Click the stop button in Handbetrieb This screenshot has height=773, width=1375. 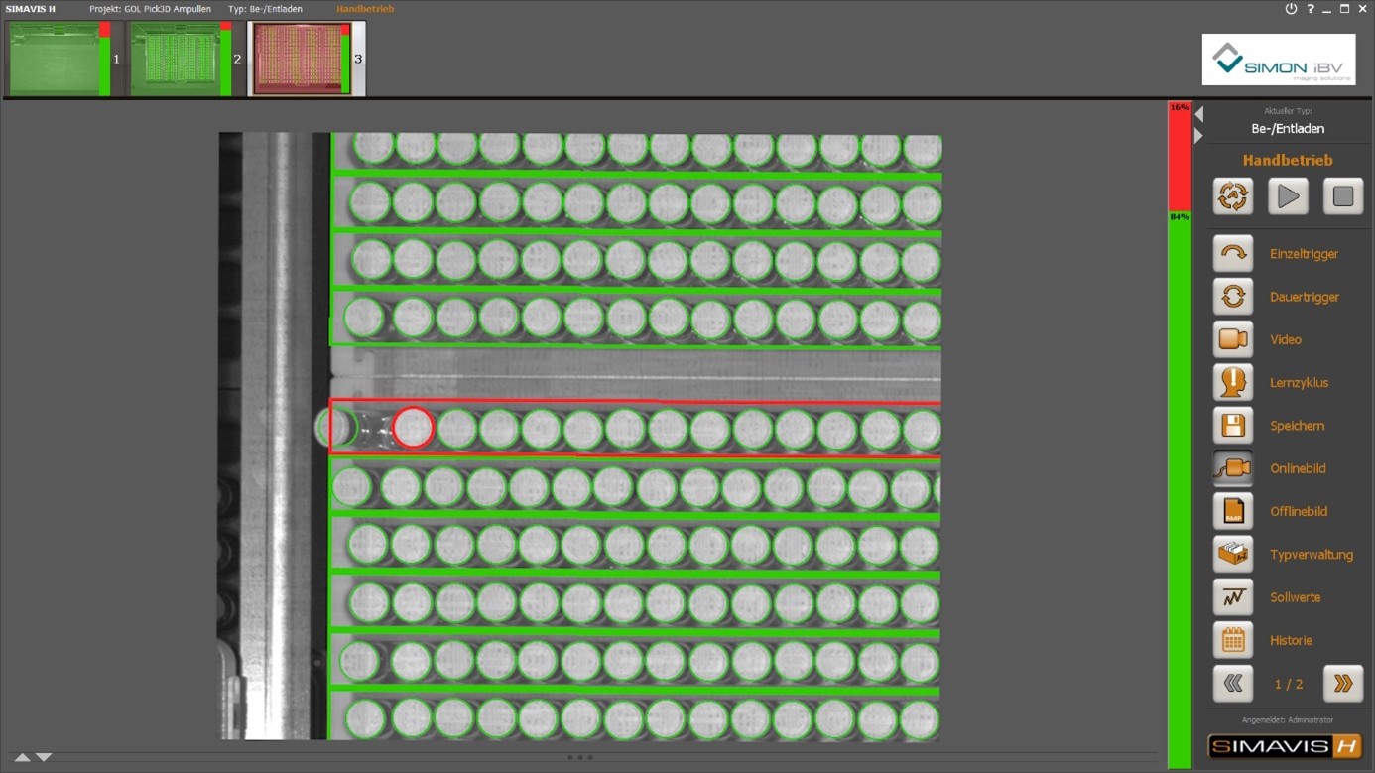pos(1343,196)
